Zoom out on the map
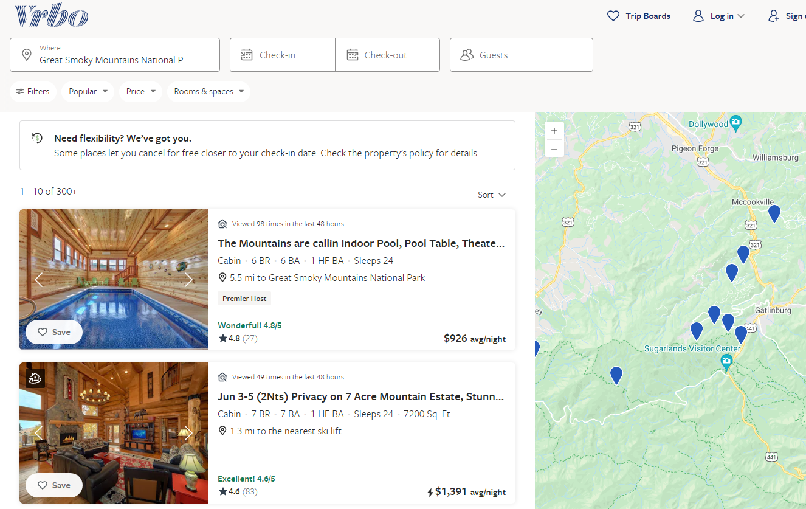 [x=554, y=149]
